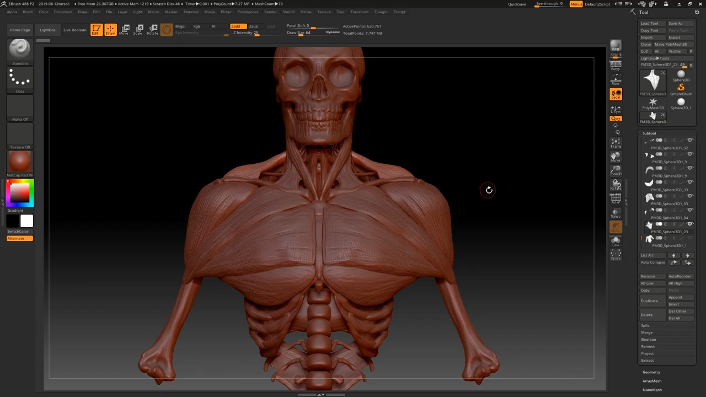The width and height of the screenshot is (706, 397).
Task: Open the MatCap Red Wax material selector
Action: [x=20, y=164]
